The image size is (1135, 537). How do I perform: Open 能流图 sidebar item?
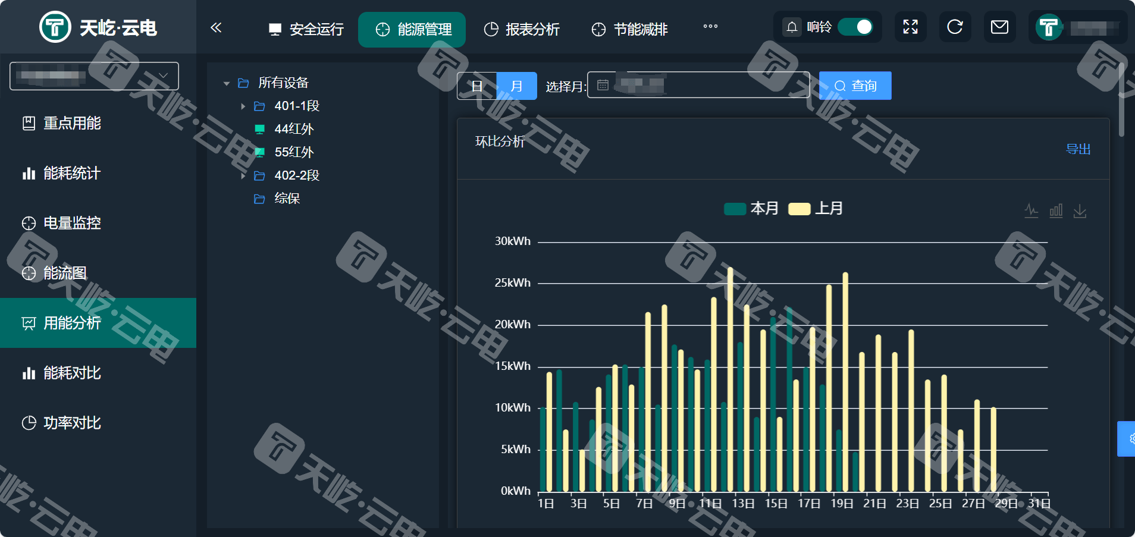tap(98, 273)
